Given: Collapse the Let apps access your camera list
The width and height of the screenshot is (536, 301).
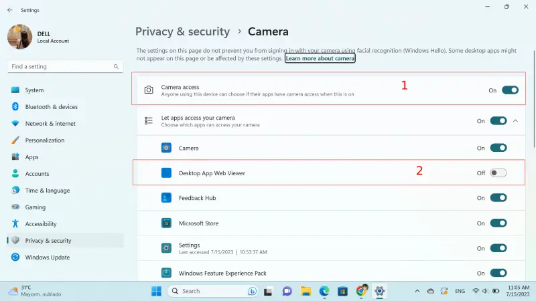Looking at the screenshot, I should pyautogui.click(x=515, y=121).
